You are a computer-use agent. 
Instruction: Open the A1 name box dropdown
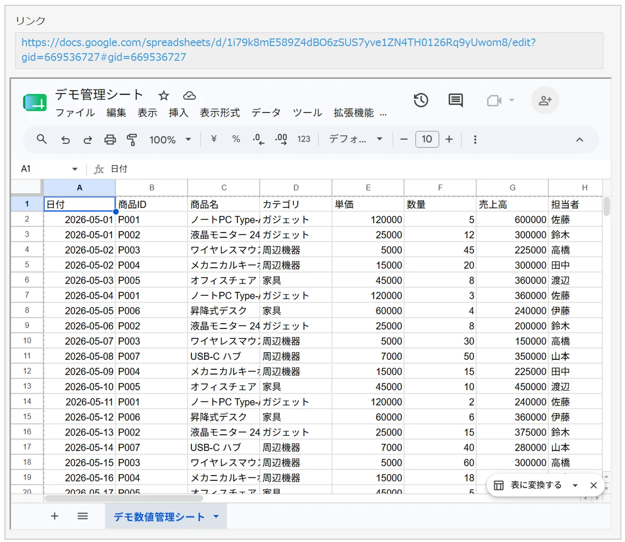point(75,169)
